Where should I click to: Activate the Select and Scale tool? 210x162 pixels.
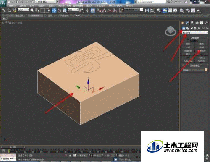coord(64,10)
